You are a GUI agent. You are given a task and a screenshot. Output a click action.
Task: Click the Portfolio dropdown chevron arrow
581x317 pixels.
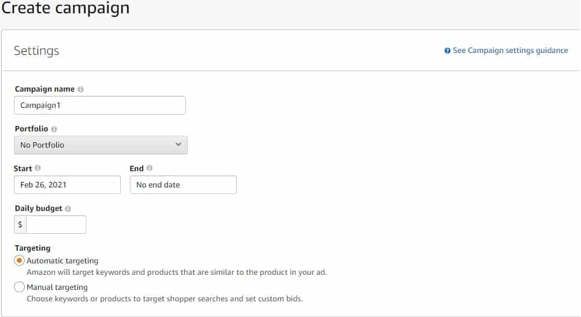click(x=178, y=144)
